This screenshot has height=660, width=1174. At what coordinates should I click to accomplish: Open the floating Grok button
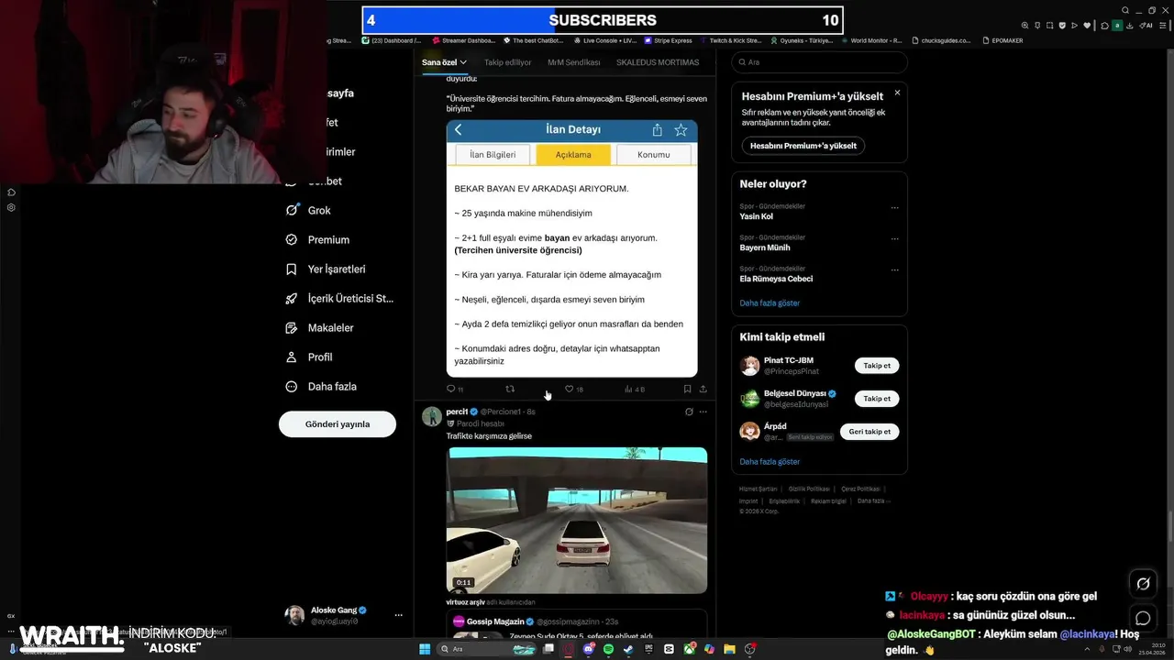click(x=1143, y=583)
